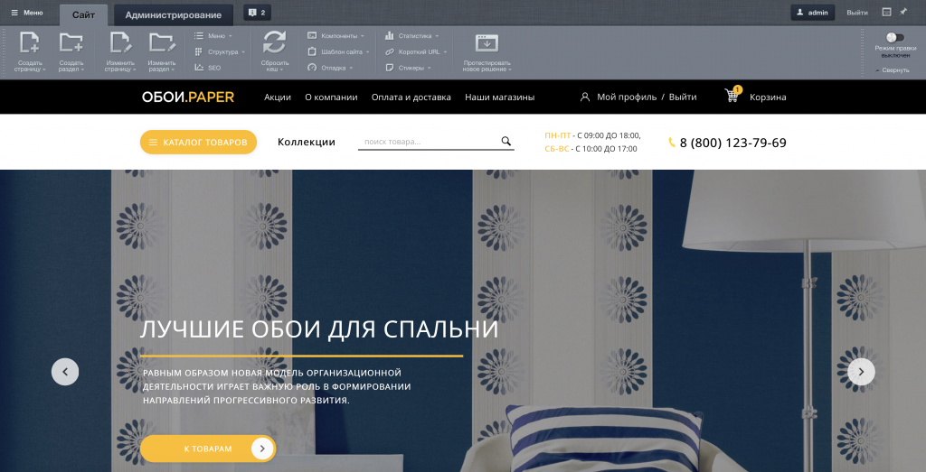The image size is (926, 472).
Task: Click the Создать страницу icon
Action: tap(30, 43)
